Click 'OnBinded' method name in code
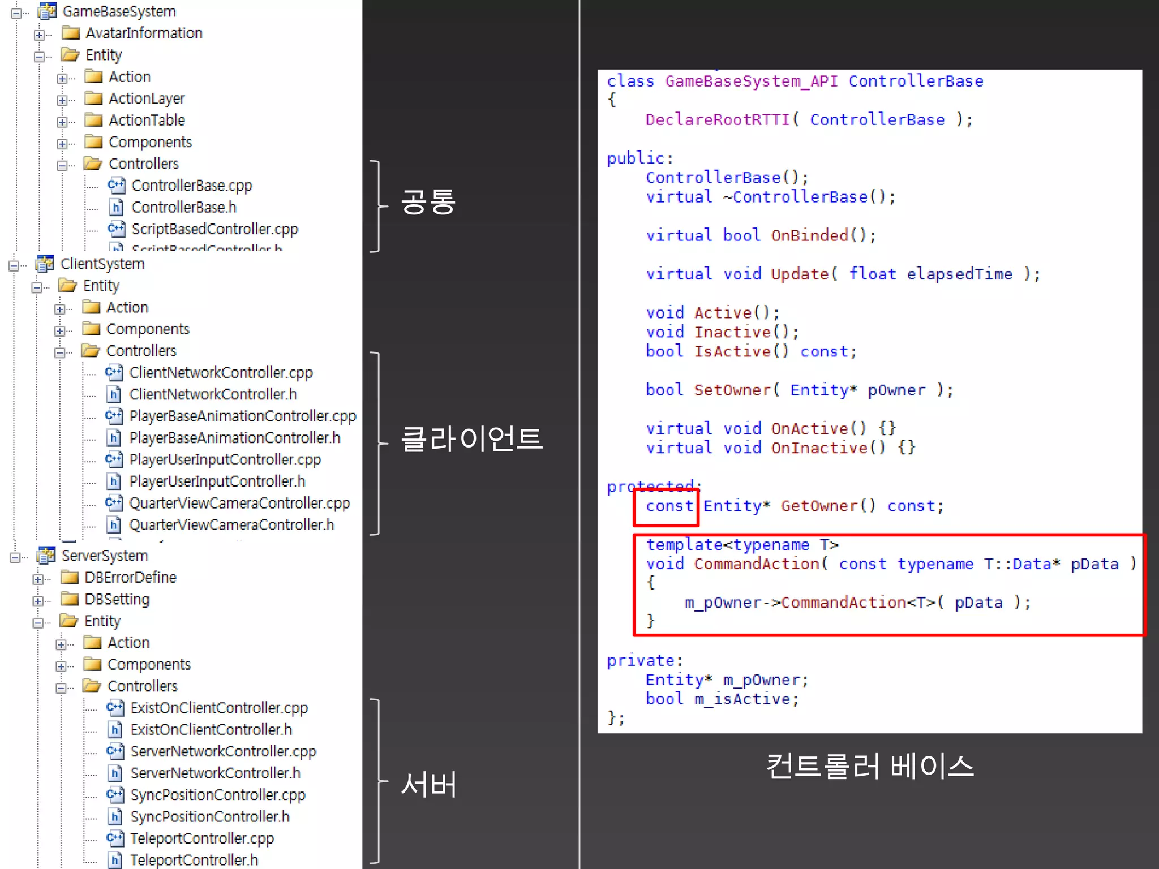 tap(809, 235)
